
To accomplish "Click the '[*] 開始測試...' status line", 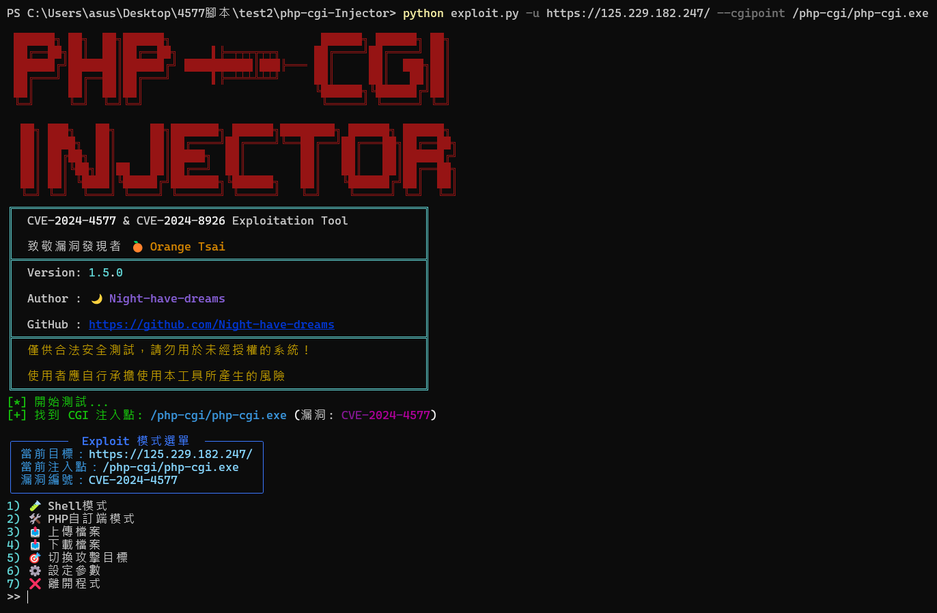I will pyautogui.click(x=57, y=402).
